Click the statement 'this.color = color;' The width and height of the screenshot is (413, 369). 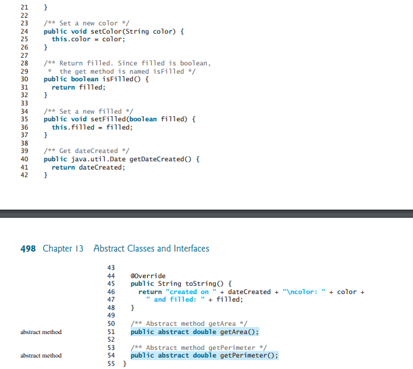[x=89, y=39]
